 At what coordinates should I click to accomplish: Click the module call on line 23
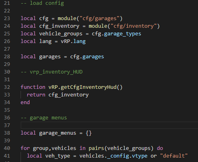67,18
